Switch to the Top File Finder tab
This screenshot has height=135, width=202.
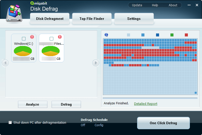point(92,19)
